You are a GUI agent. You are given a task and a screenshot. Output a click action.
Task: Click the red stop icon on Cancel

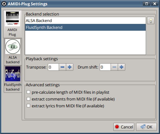coord(117,127)
